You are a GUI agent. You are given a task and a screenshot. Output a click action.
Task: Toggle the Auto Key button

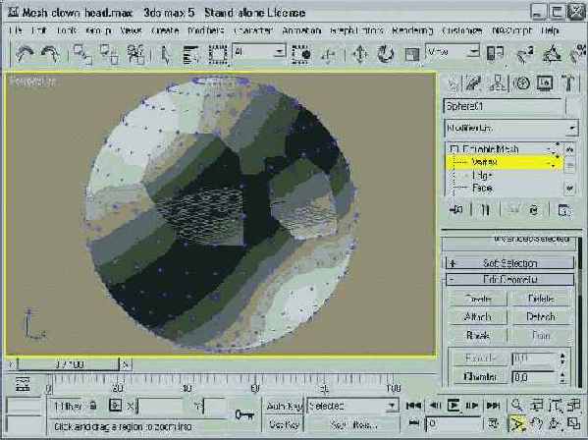coord(284,406)
